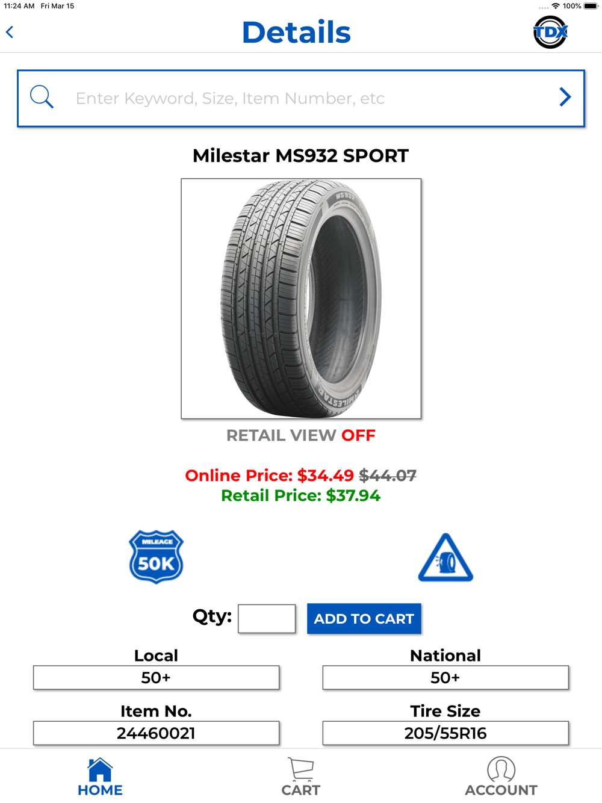The height and width of the screenshot is (803, 602).
Task: Tap the 50K mileage badge icon
Action: click(157, 557)
